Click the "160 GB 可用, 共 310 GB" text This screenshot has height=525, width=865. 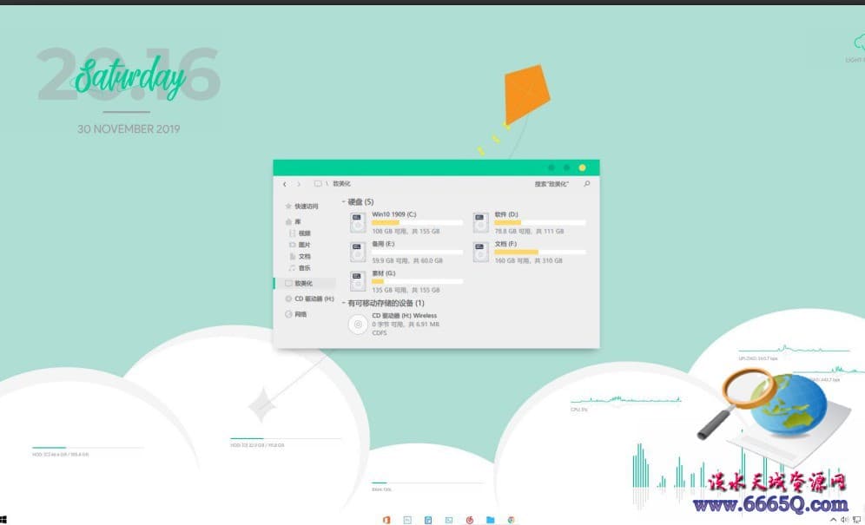[x=529, y=261]
